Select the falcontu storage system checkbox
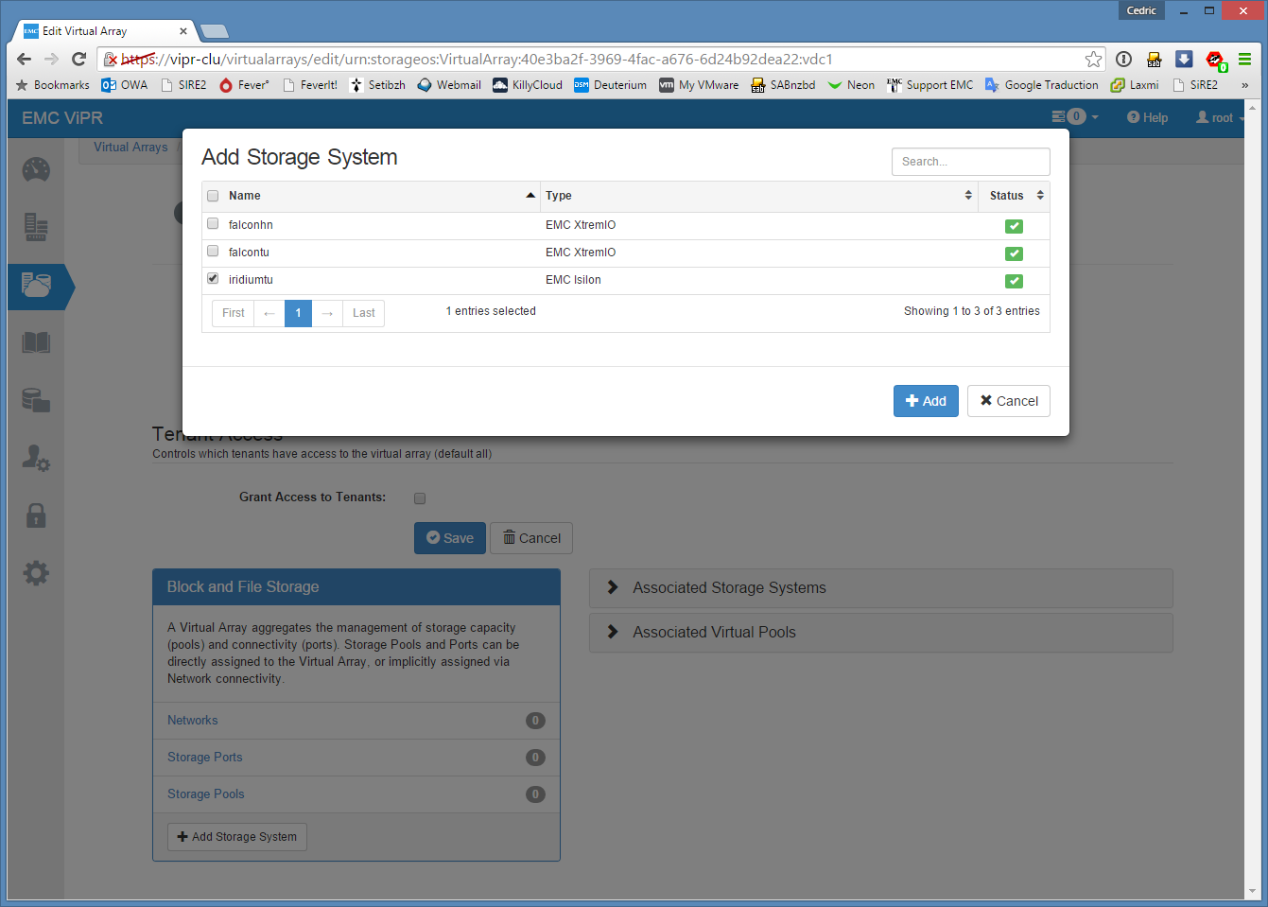This screenshot has width=1268, height=907. click(x=213, y=252)
